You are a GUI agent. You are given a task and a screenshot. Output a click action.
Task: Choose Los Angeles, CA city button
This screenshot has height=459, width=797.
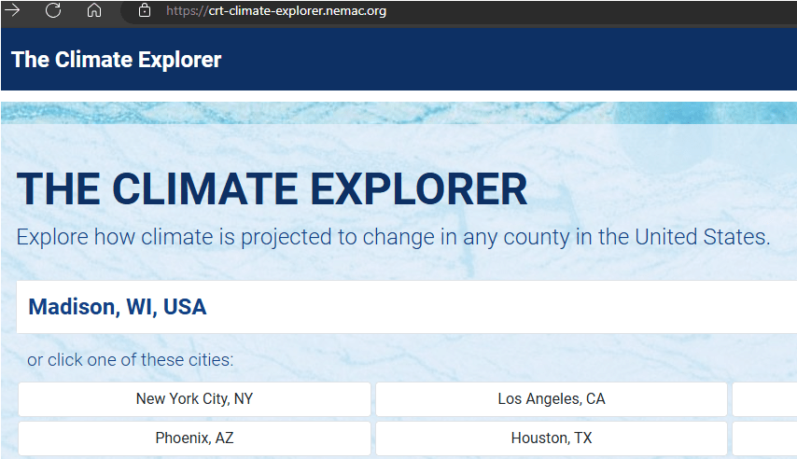(551, 399)
